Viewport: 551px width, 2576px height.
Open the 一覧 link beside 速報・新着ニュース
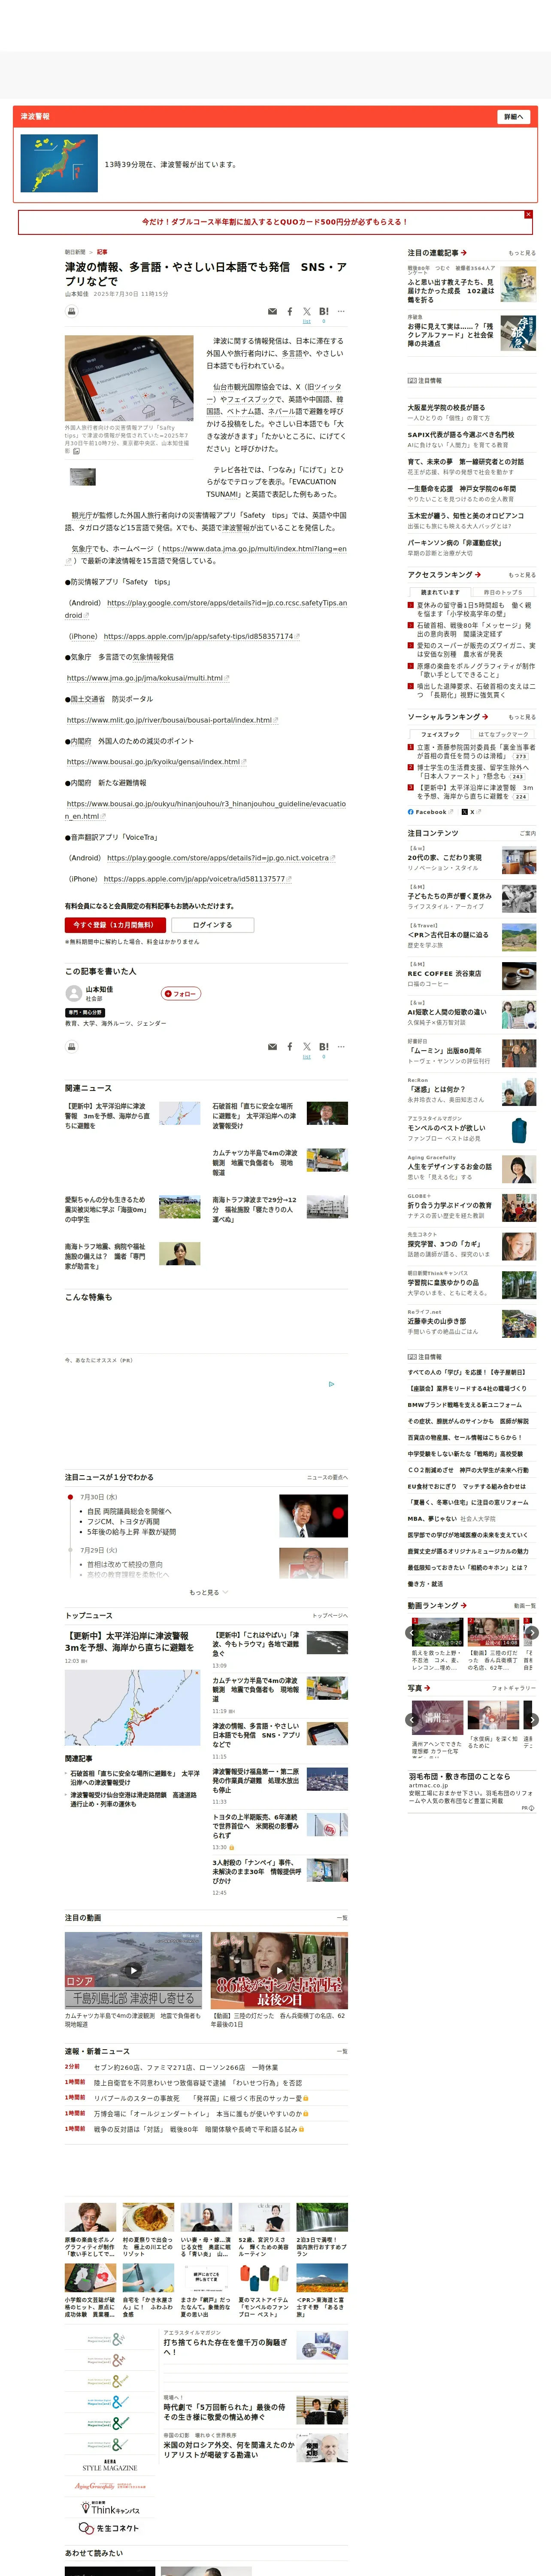click(x=342, y=2051)
